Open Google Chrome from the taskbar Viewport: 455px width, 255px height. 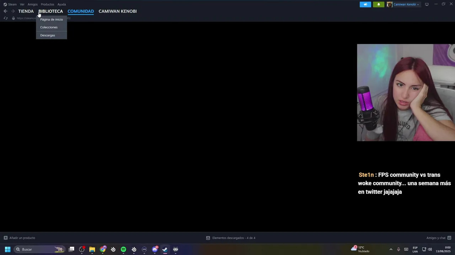pos(103,249)
